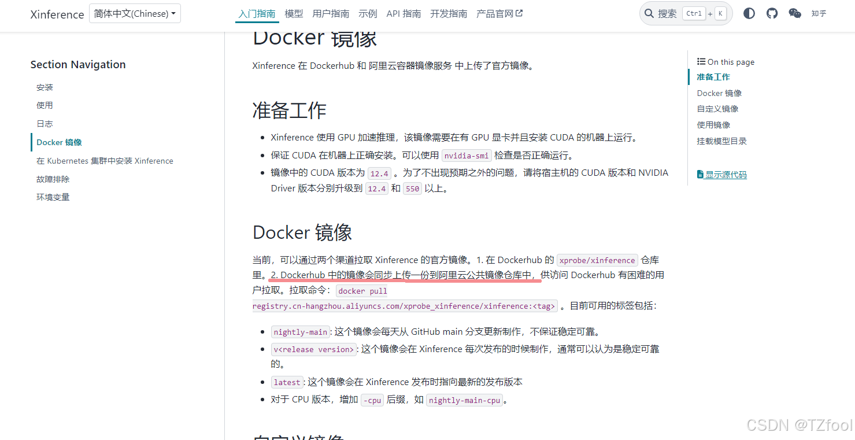Jump to Docker 镜像 in On this page
Screen dimensions: 855x440
point(719,93)
